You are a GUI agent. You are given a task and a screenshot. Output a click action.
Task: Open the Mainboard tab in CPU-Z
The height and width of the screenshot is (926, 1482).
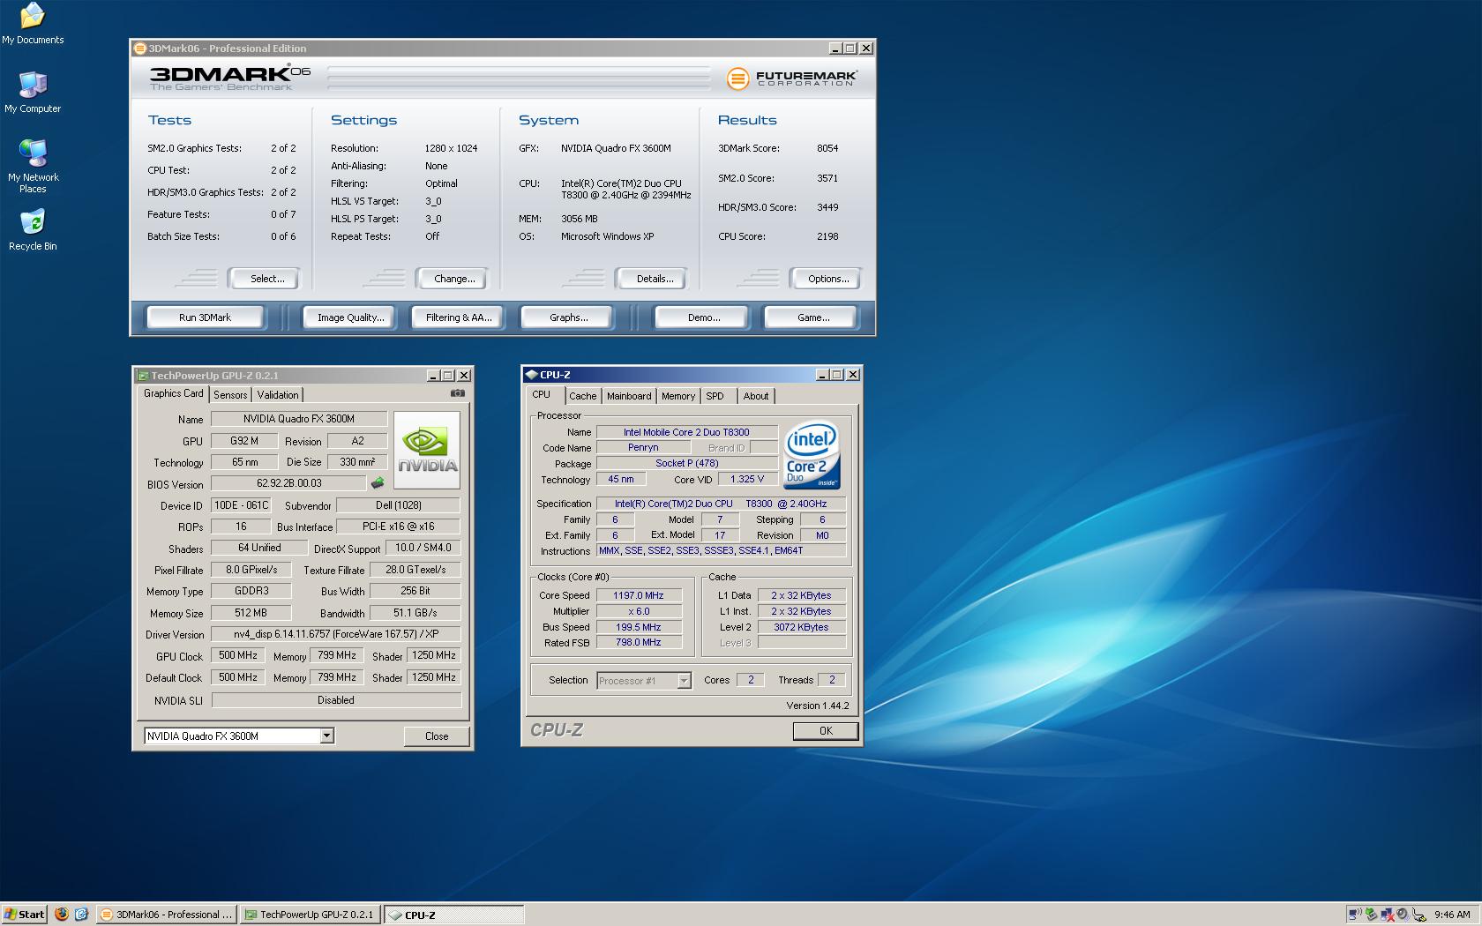click(629, 396)
